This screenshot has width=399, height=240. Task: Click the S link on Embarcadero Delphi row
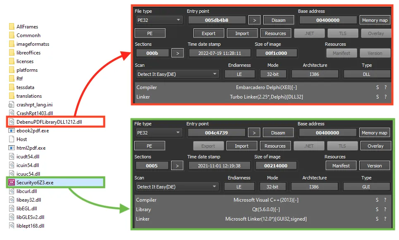[x=377, y=87]
